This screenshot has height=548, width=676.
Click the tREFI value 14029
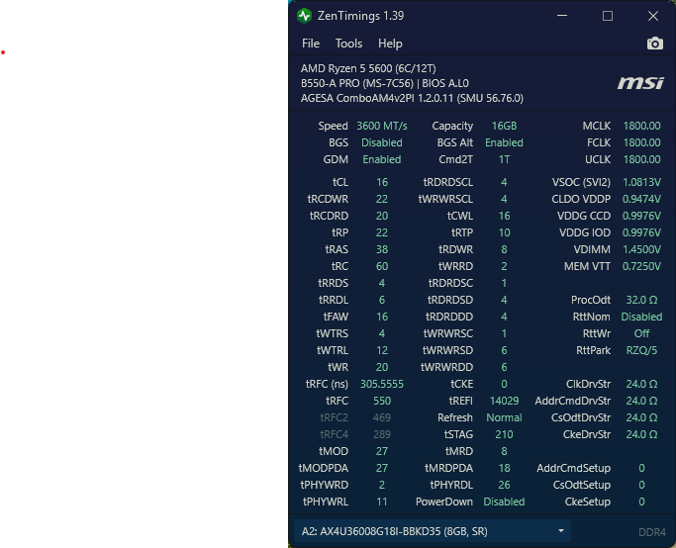click(504, 401)
